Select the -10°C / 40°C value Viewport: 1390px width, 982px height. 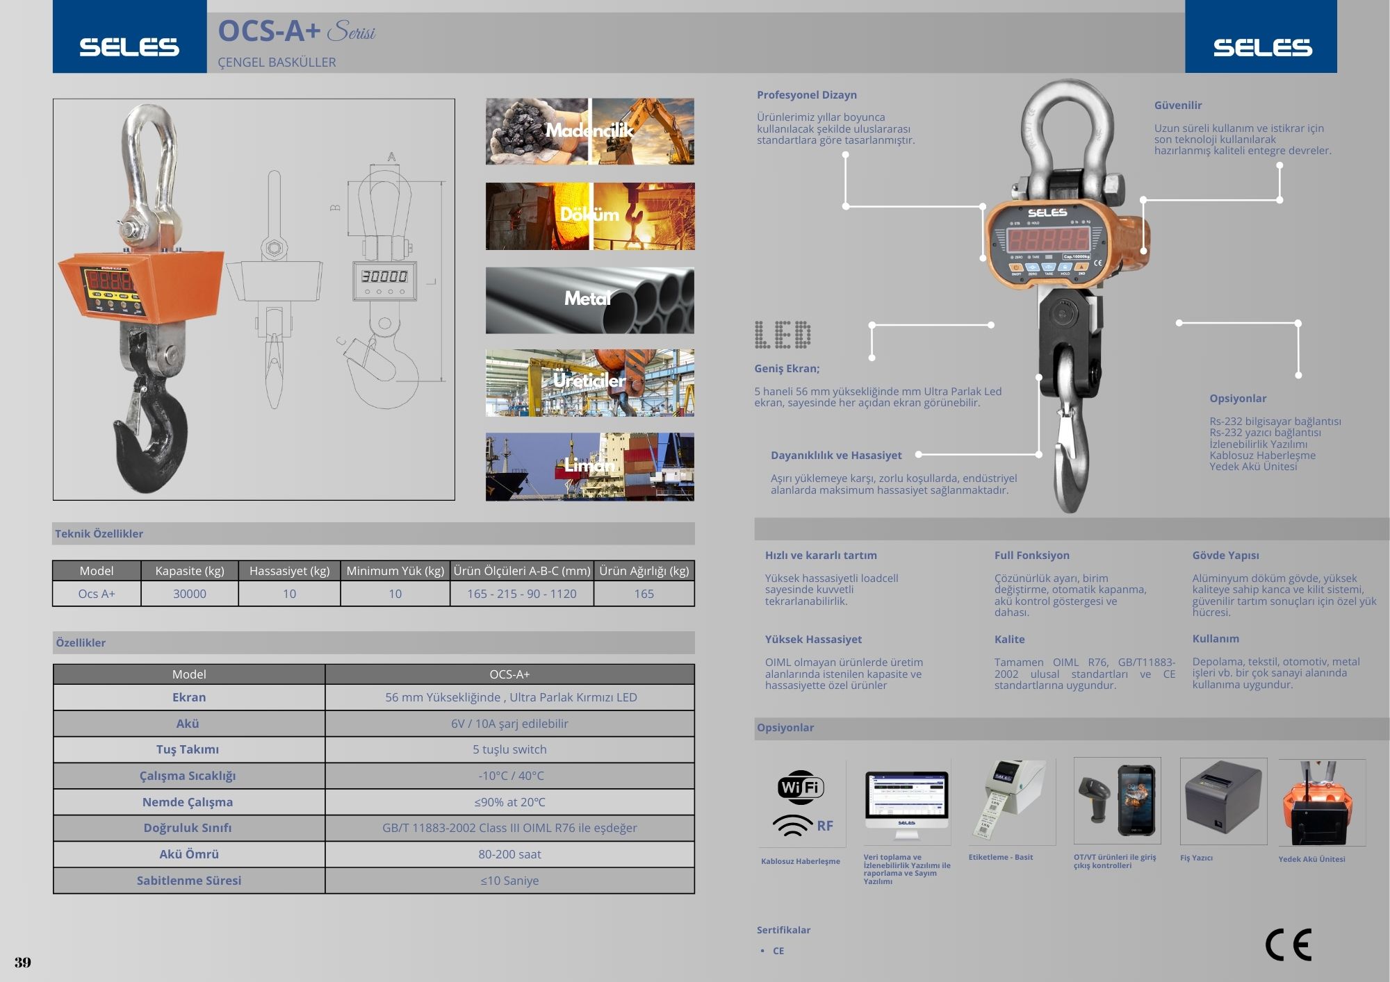511,776
